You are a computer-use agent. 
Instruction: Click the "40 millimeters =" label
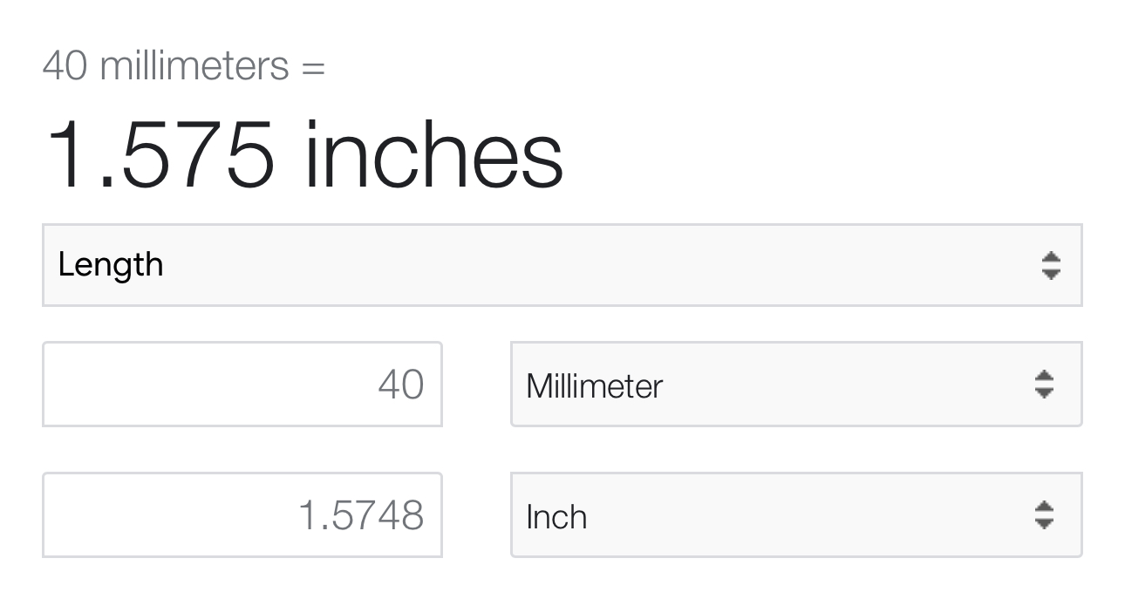pos(184,65)
